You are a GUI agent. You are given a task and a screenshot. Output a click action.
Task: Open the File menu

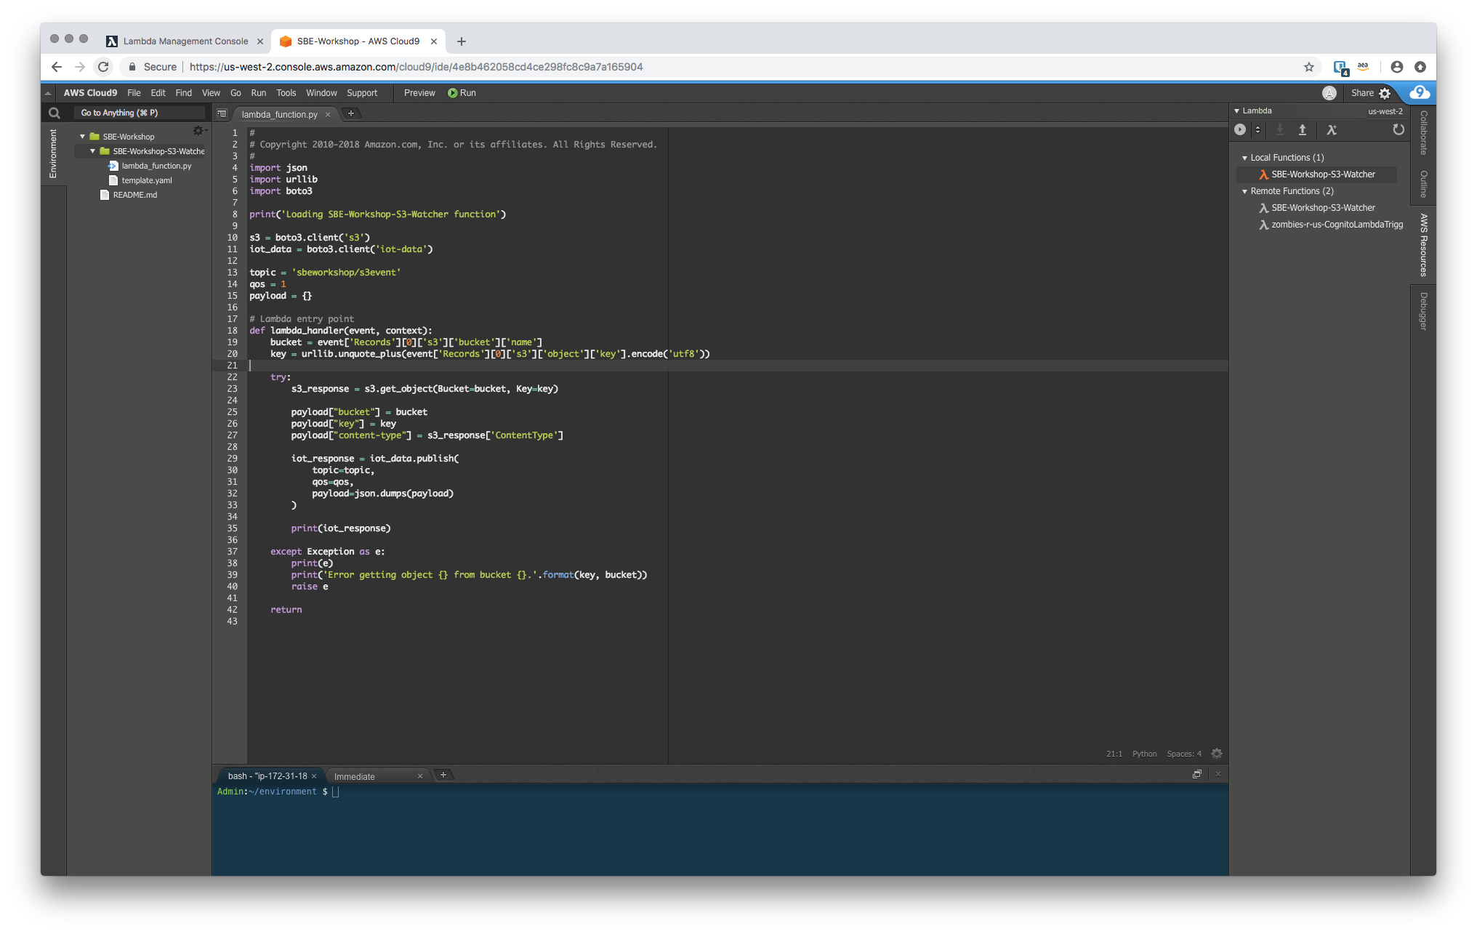134,93
